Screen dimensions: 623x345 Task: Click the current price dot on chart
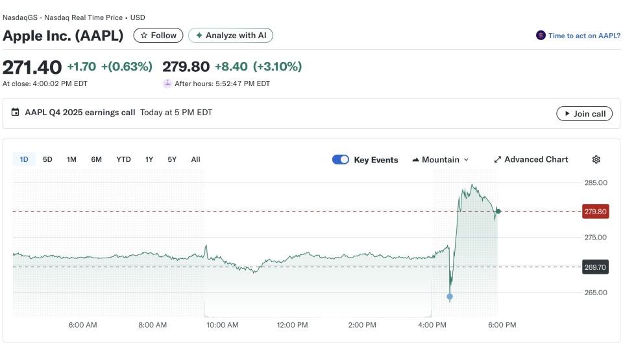pos(498,211)
